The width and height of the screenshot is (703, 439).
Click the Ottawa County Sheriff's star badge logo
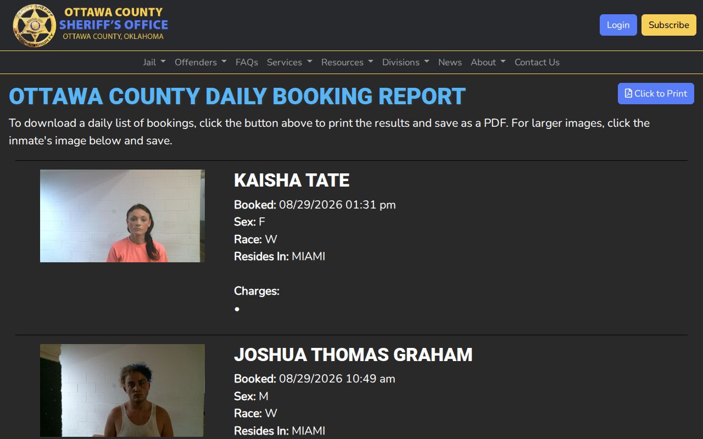pyautogui.click(x=35, y=25)
